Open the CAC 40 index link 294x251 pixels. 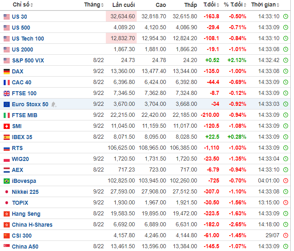coord(21,82)
